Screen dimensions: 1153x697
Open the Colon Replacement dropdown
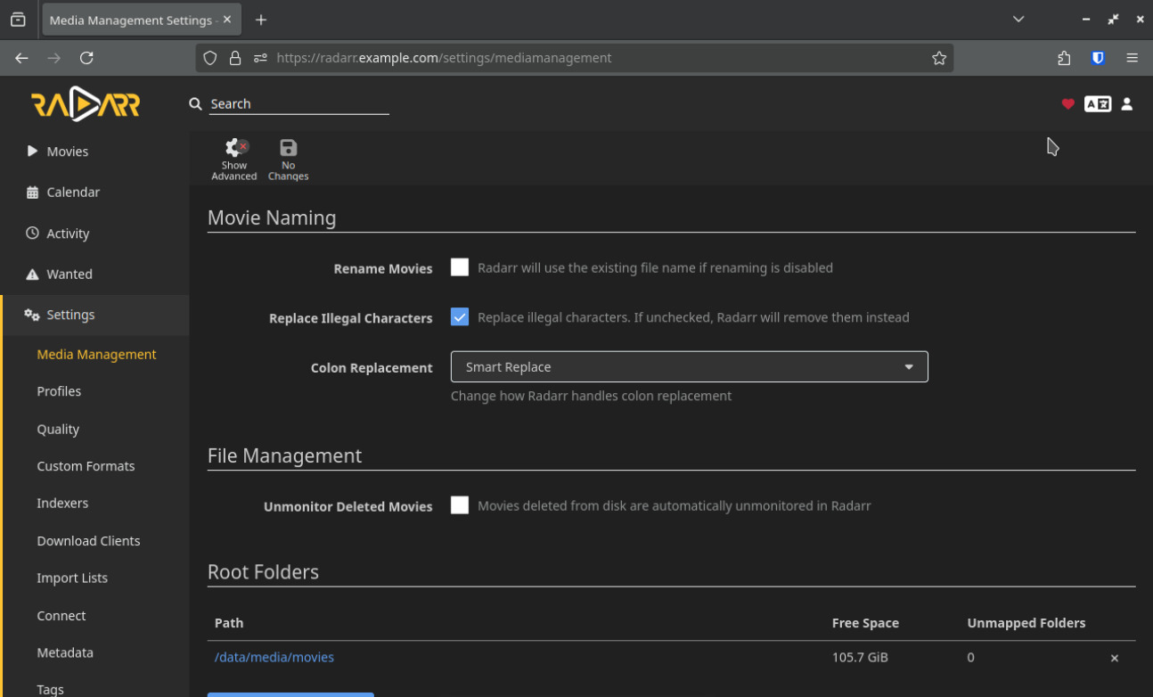click(x=689, y=367)
